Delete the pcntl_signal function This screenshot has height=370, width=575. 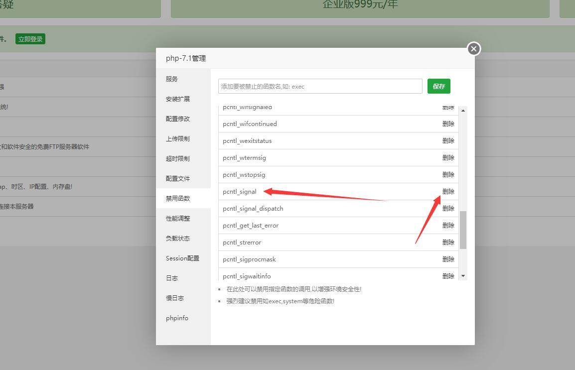click(448, 191)
